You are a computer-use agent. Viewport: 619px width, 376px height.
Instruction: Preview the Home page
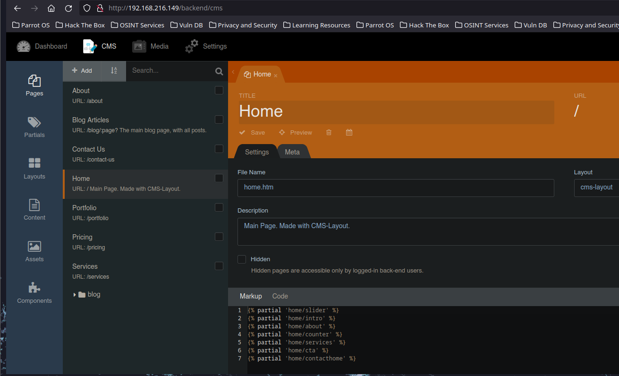click(x=296, y=133)
